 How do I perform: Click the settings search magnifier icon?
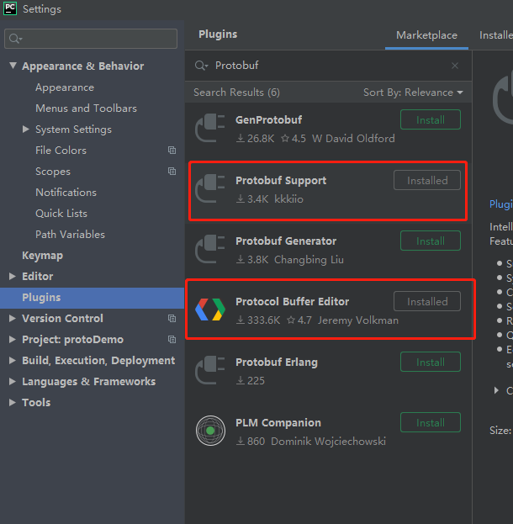15,39
